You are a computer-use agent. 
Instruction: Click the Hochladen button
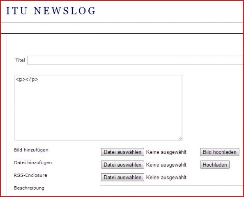tap(215, 165)
